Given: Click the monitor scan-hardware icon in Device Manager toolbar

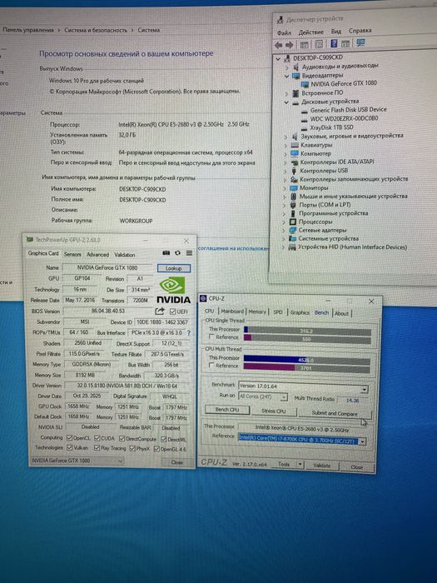Looking at the screenshot, I should (360, 42).
